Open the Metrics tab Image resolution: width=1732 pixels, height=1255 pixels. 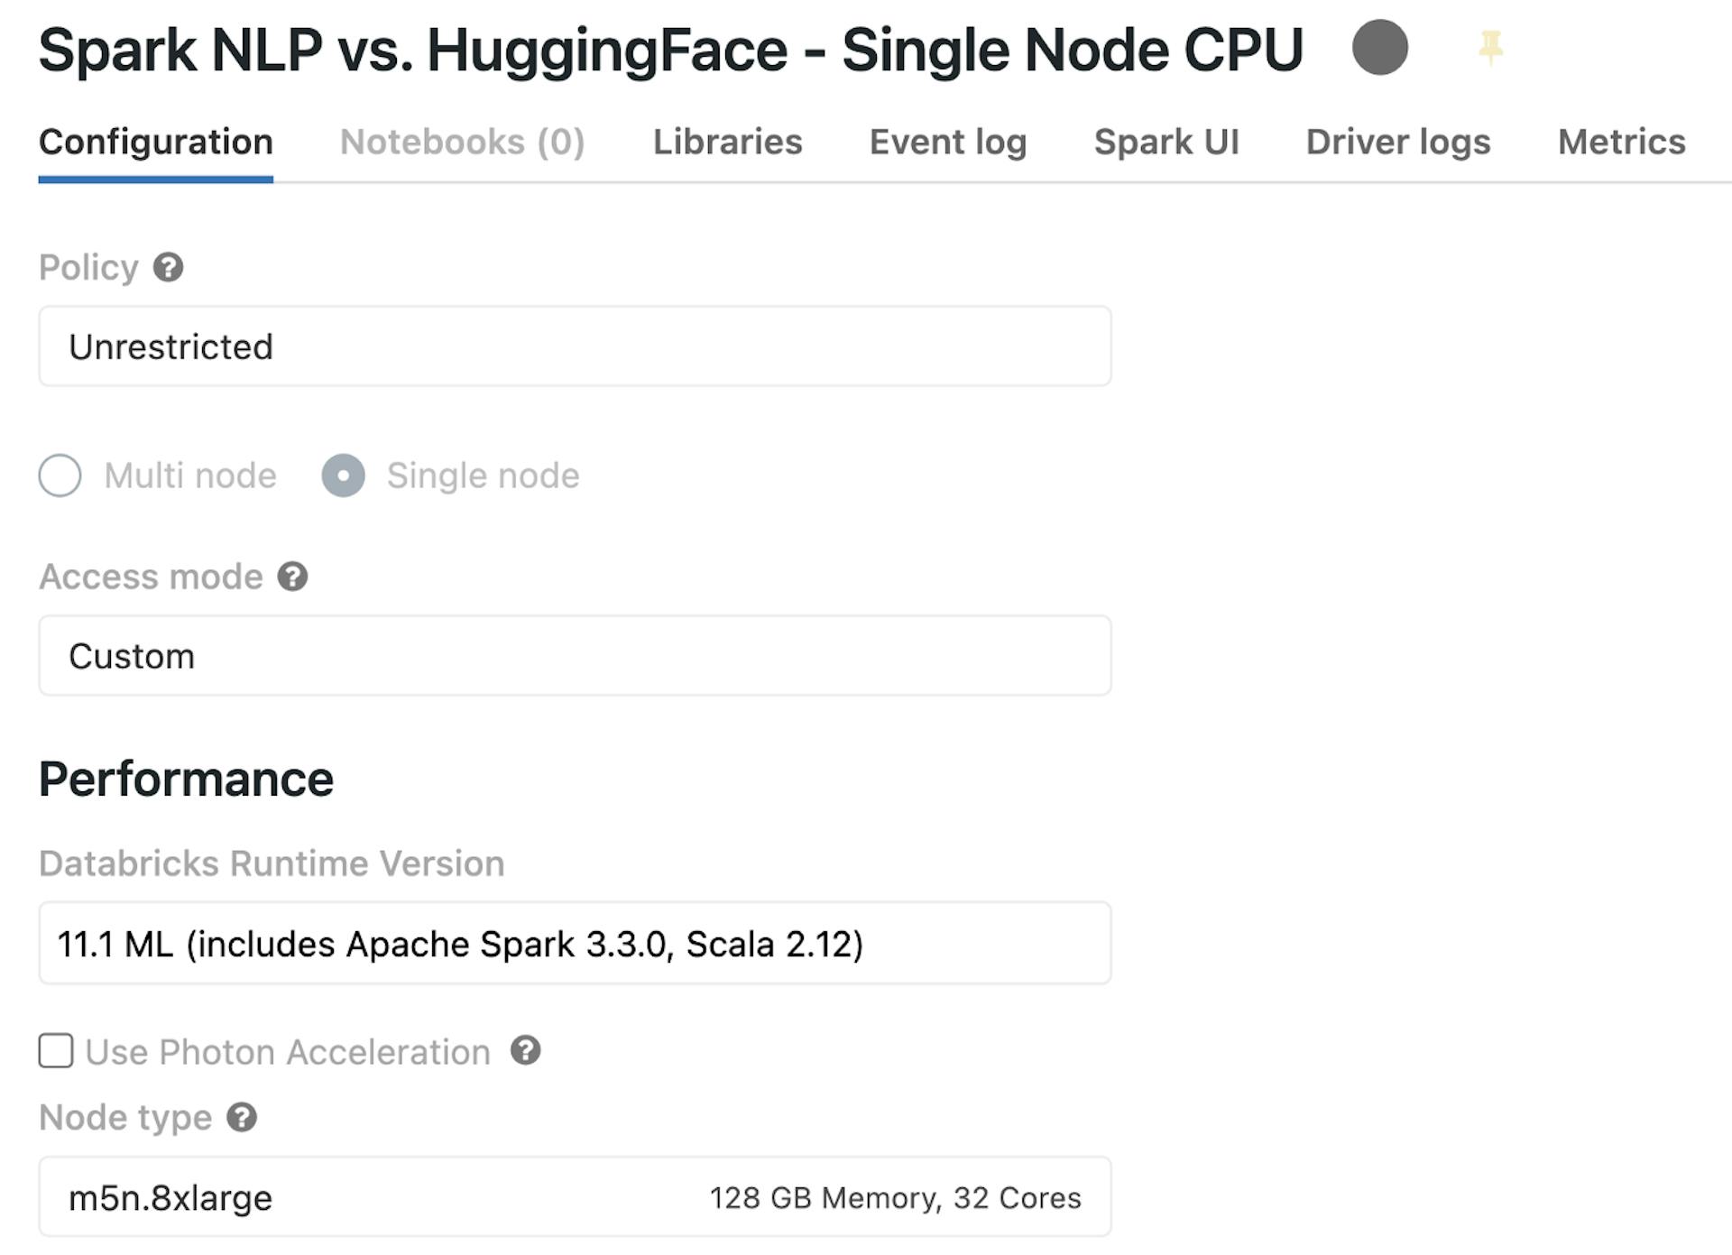pos(1621,142)
